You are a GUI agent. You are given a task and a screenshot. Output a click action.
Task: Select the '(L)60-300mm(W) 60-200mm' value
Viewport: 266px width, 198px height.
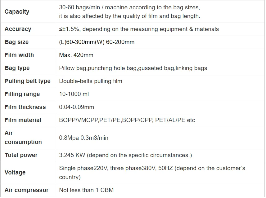[97, 42]
